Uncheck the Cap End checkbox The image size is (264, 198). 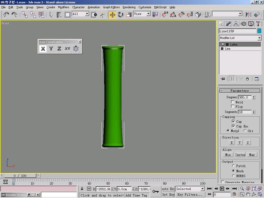[x=233, y=126]
